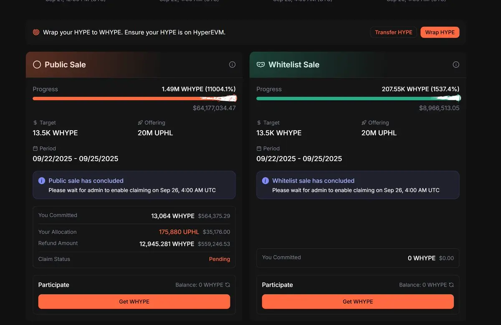Click calendar Period icon in Whitelist Sale
Image resolution: width=501 pixels, height=325 pixels.
click(259, 149)
